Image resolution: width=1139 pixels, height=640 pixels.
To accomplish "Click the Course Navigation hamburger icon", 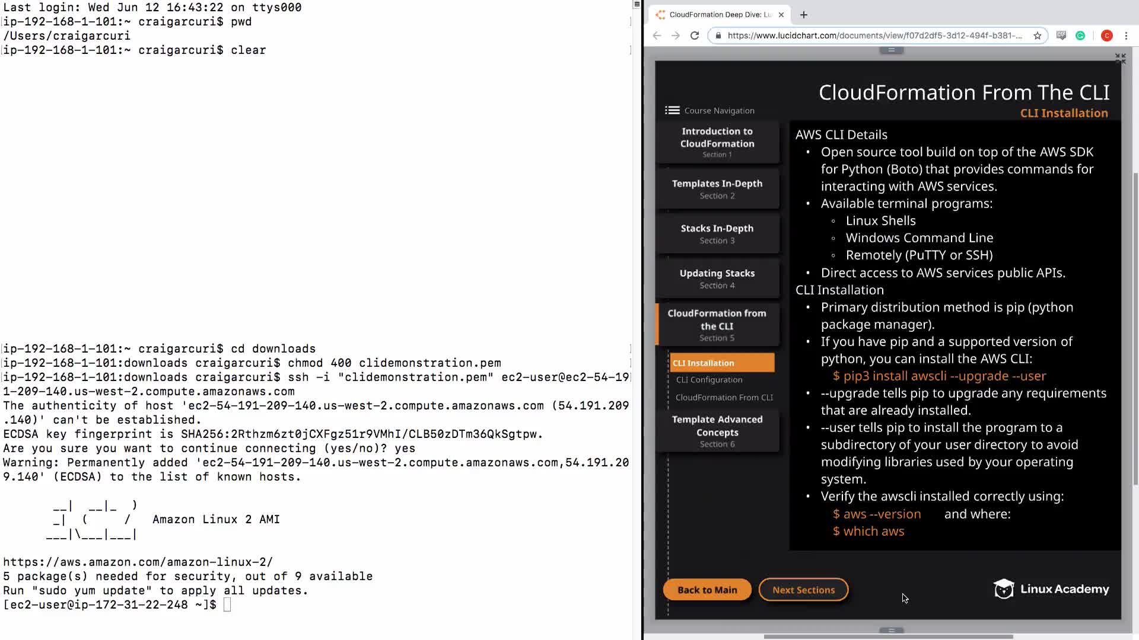I will 672,110.
